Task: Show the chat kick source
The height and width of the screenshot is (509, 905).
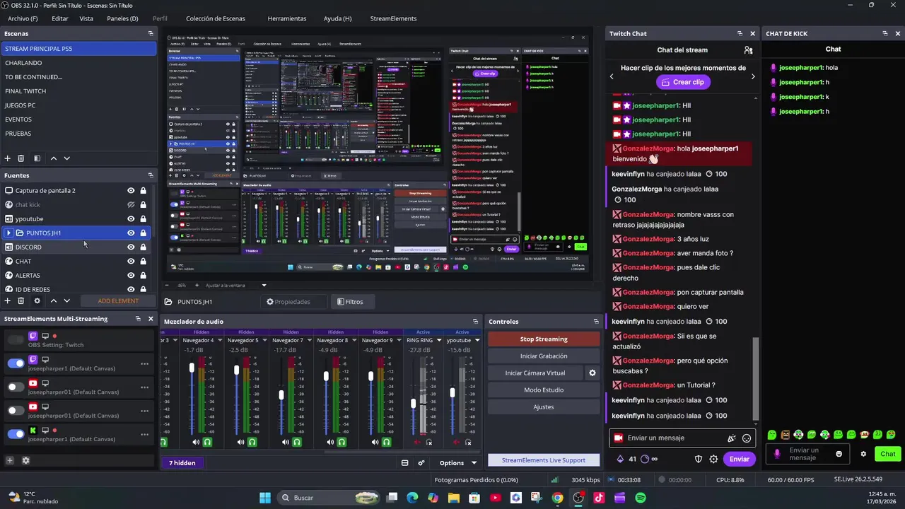Action: point(131,204)
